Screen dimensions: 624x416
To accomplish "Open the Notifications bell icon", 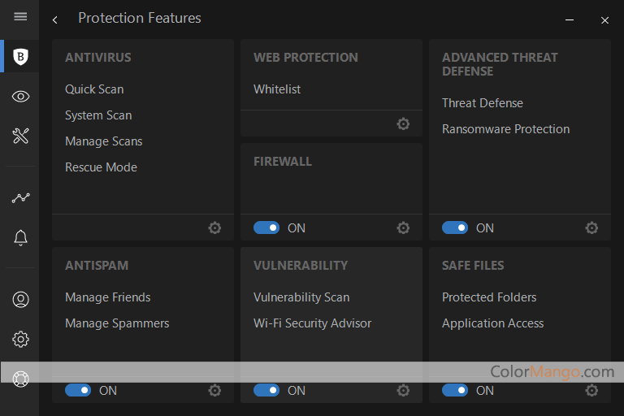I will tap(21, 238).
